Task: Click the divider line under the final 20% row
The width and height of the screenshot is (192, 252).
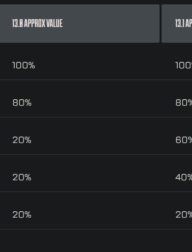Action: 96,229
